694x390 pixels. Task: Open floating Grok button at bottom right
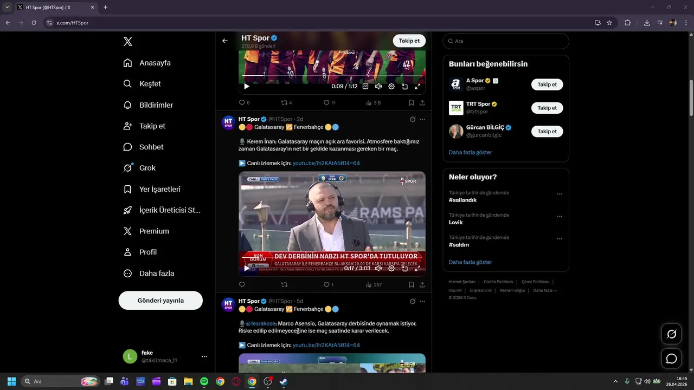pos(671,334)
